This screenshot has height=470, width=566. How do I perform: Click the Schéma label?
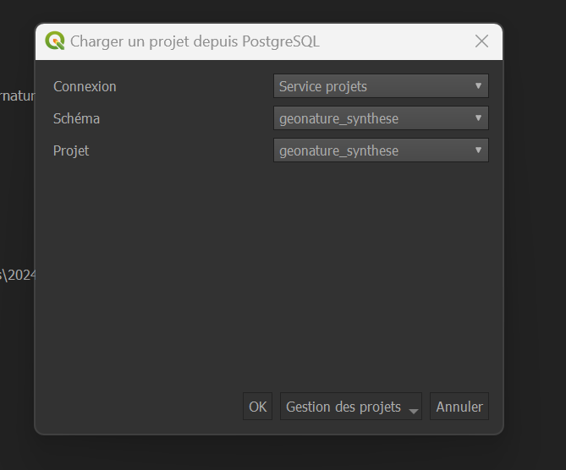pyautogui.click(x=76, y=118)
